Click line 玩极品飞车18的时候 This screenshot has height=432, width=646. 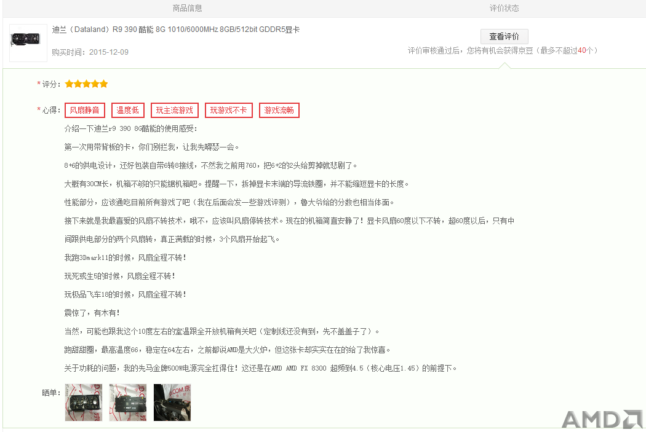[x=126, y=294]
